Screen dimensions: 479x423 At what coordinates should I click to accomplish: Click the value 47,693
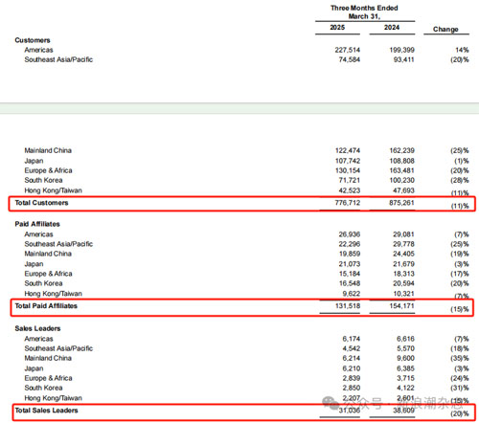pos(403,190)
